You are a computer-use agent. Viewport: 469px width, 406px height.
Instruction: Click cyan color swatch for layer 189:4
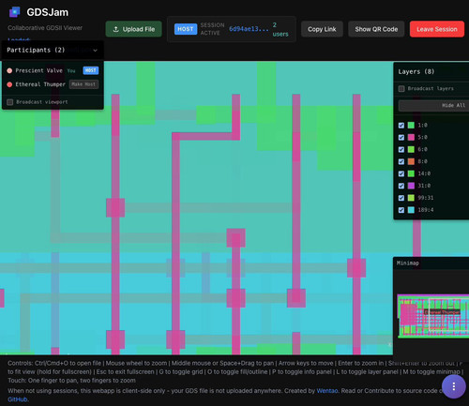click(x=411, y=210)
